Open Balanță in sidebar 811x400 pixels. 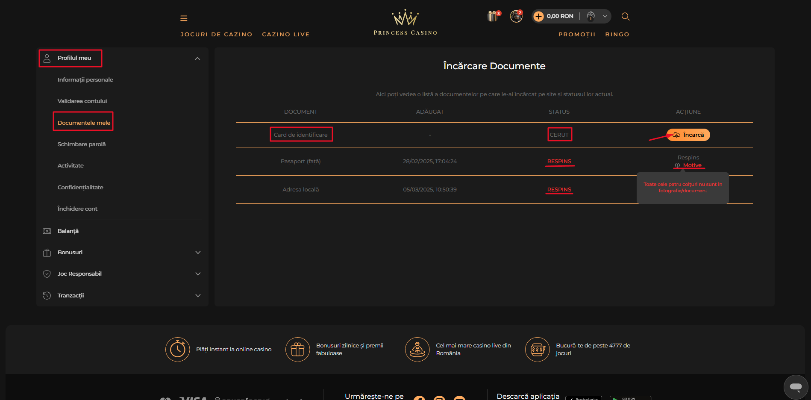[x=68, y=231]
